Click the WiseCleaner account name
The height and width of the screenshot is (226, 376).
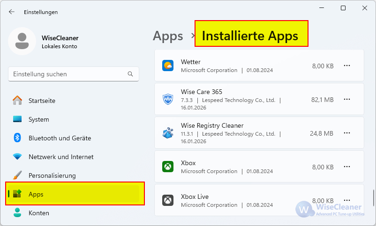point(60,38)
